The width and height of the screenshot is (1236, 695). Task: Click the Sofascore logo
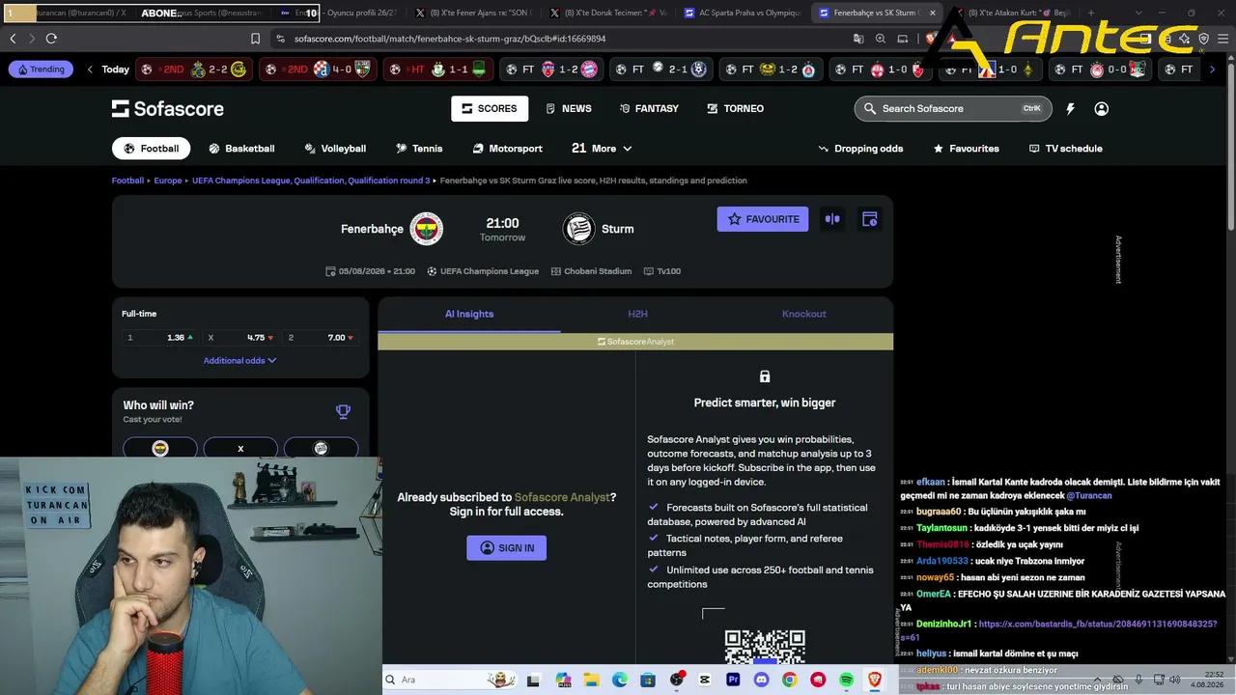click(x=168, y=109)
